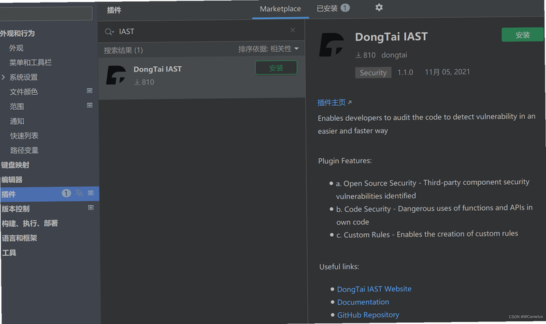The width and height of the screenshot is (546, 324).
Task: Focus the settings search box at top left
Action: click(x=45, y=13)
